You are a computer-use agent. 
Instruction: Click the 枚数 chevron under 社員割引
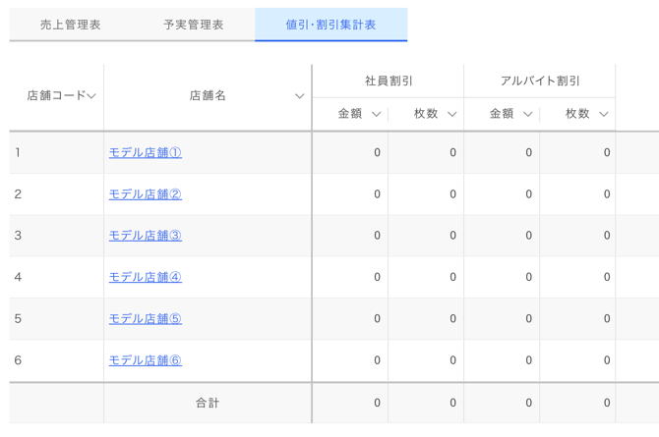(451, 114)
